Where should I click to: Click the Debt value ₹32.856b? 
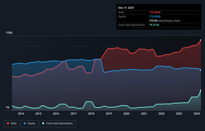(x=155, y=12)
